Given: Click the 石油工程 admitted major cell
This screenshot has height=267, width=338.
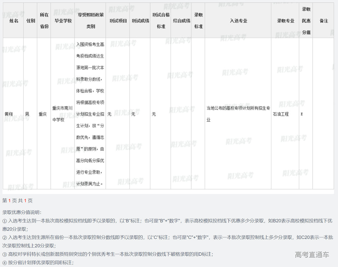Looking at the screenshot, I should (x=281, y=114).
